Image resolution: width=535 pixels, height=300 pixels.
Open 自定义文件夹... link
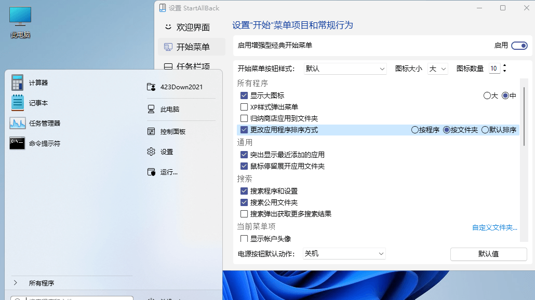pos(494,227)
